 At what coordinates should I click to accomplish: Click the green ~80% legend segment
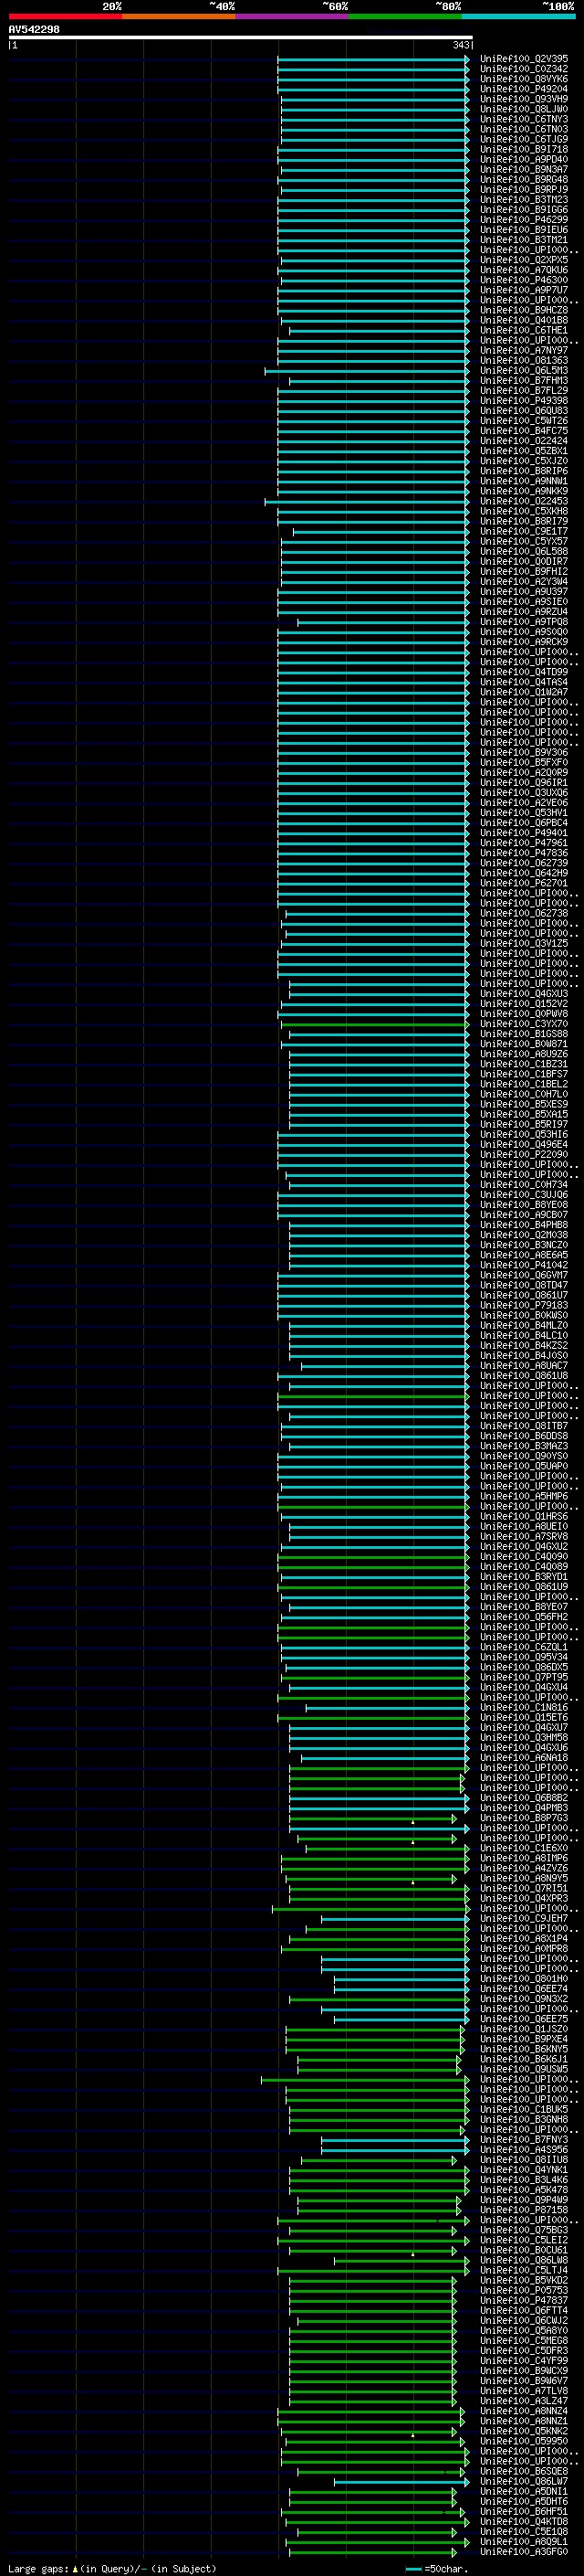[405, 16]
